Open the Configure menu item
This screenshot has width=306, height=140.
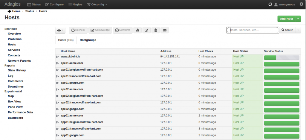[54, 4]
